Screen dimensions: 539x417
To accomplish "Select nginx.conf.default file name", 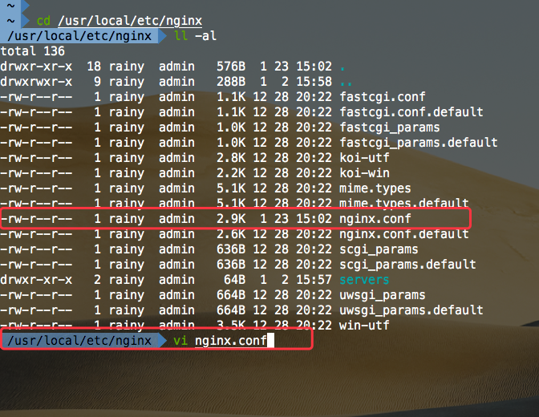I will (404, 234).
